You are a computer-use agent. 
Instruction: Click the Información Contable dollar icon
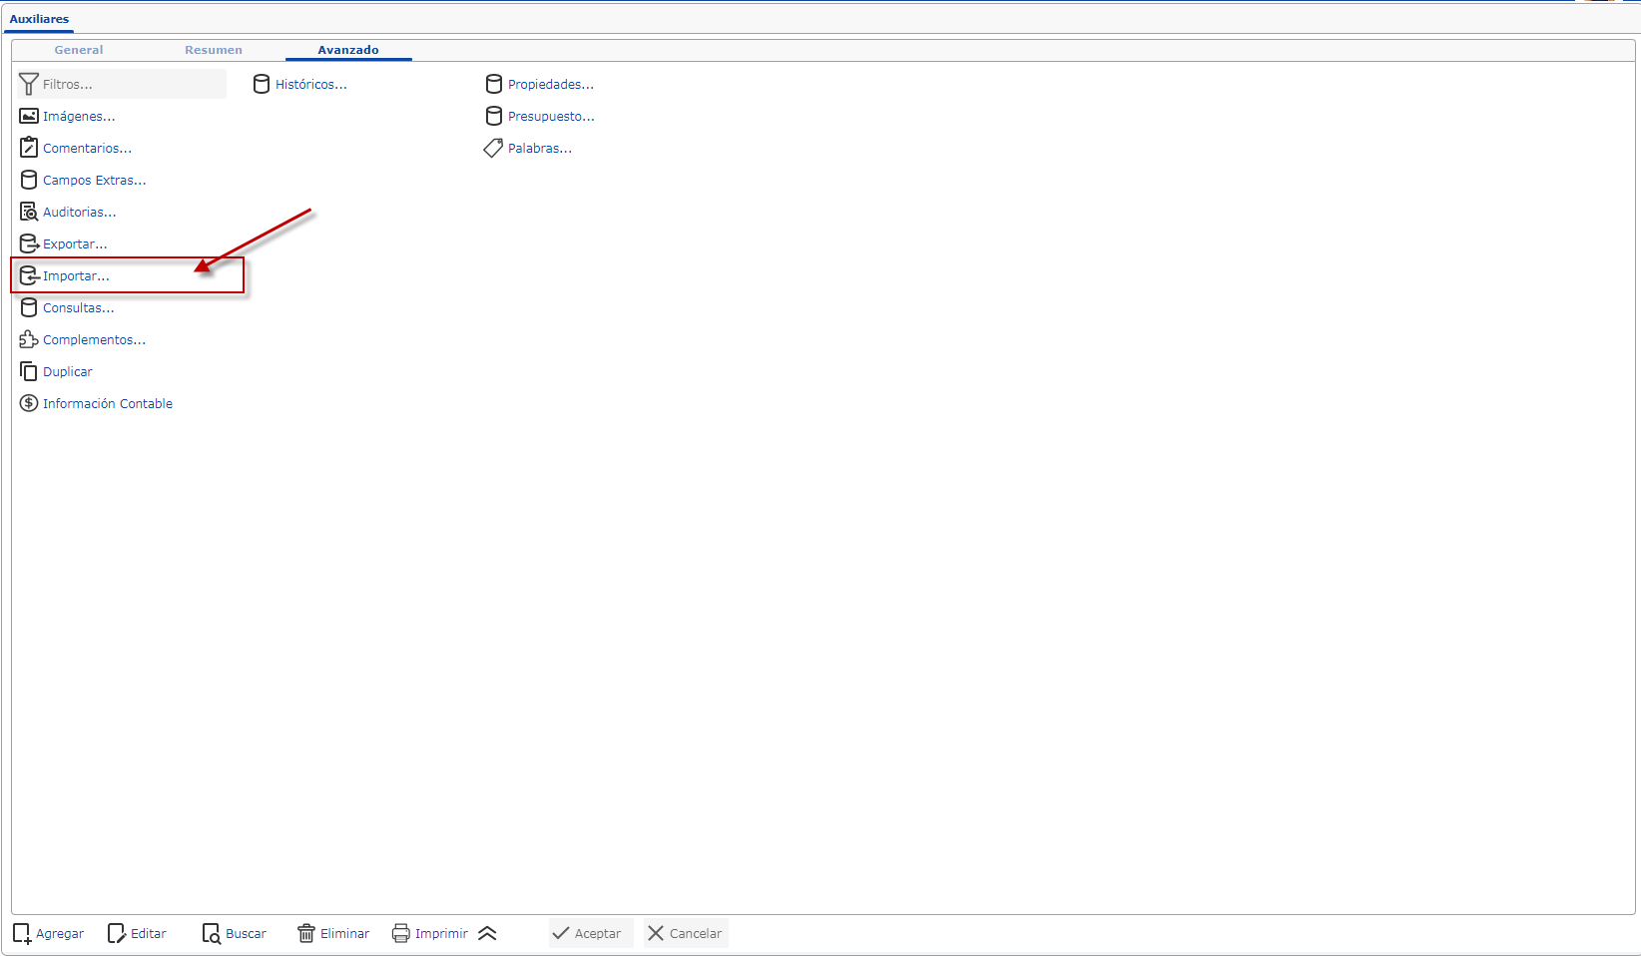click(x=29, y=403)
